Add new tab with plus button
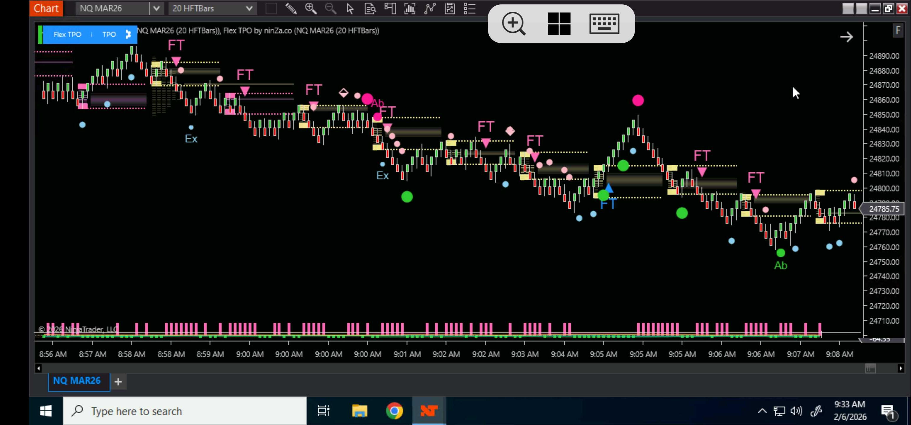 pos(118,382)
